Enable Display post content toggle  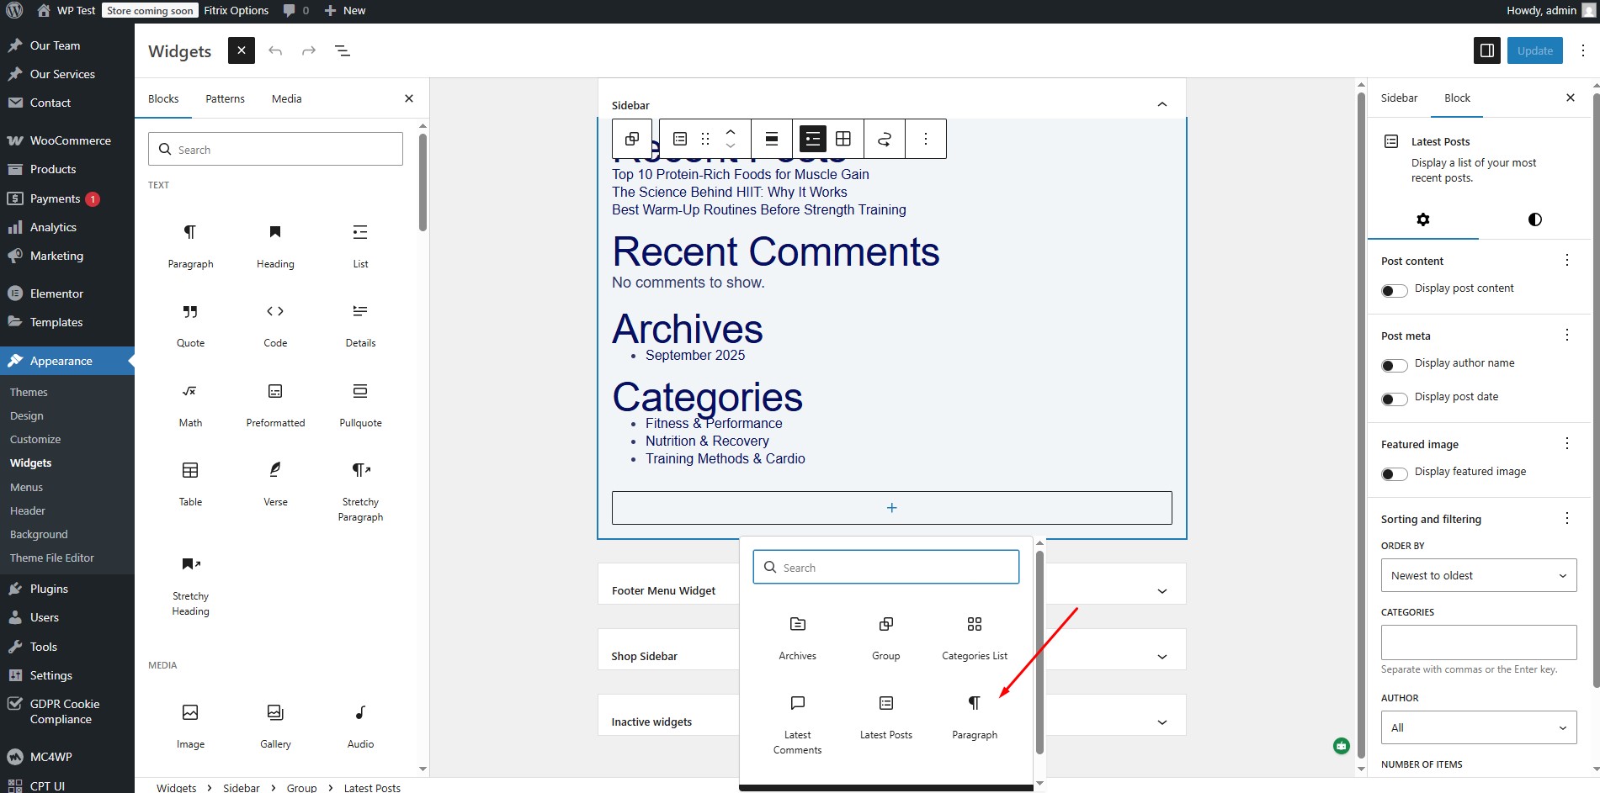(x=1394, y=290)
